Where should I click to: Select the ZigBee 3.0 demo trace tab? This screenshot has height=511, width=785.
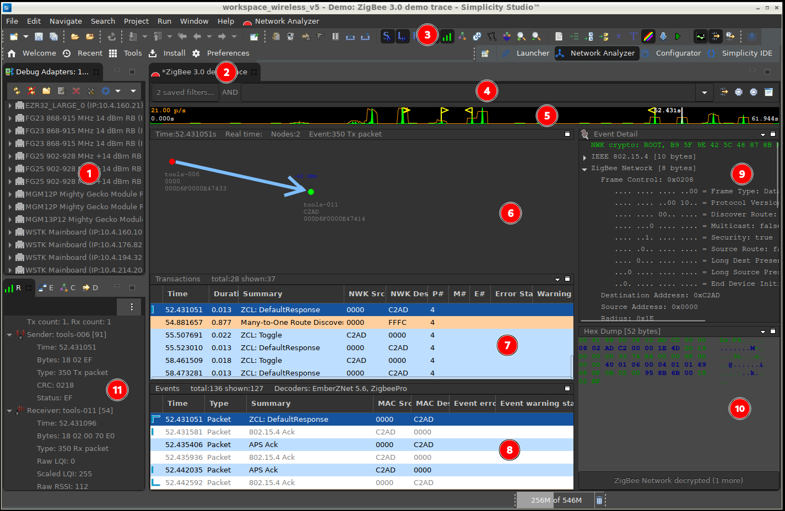point(204,72)
